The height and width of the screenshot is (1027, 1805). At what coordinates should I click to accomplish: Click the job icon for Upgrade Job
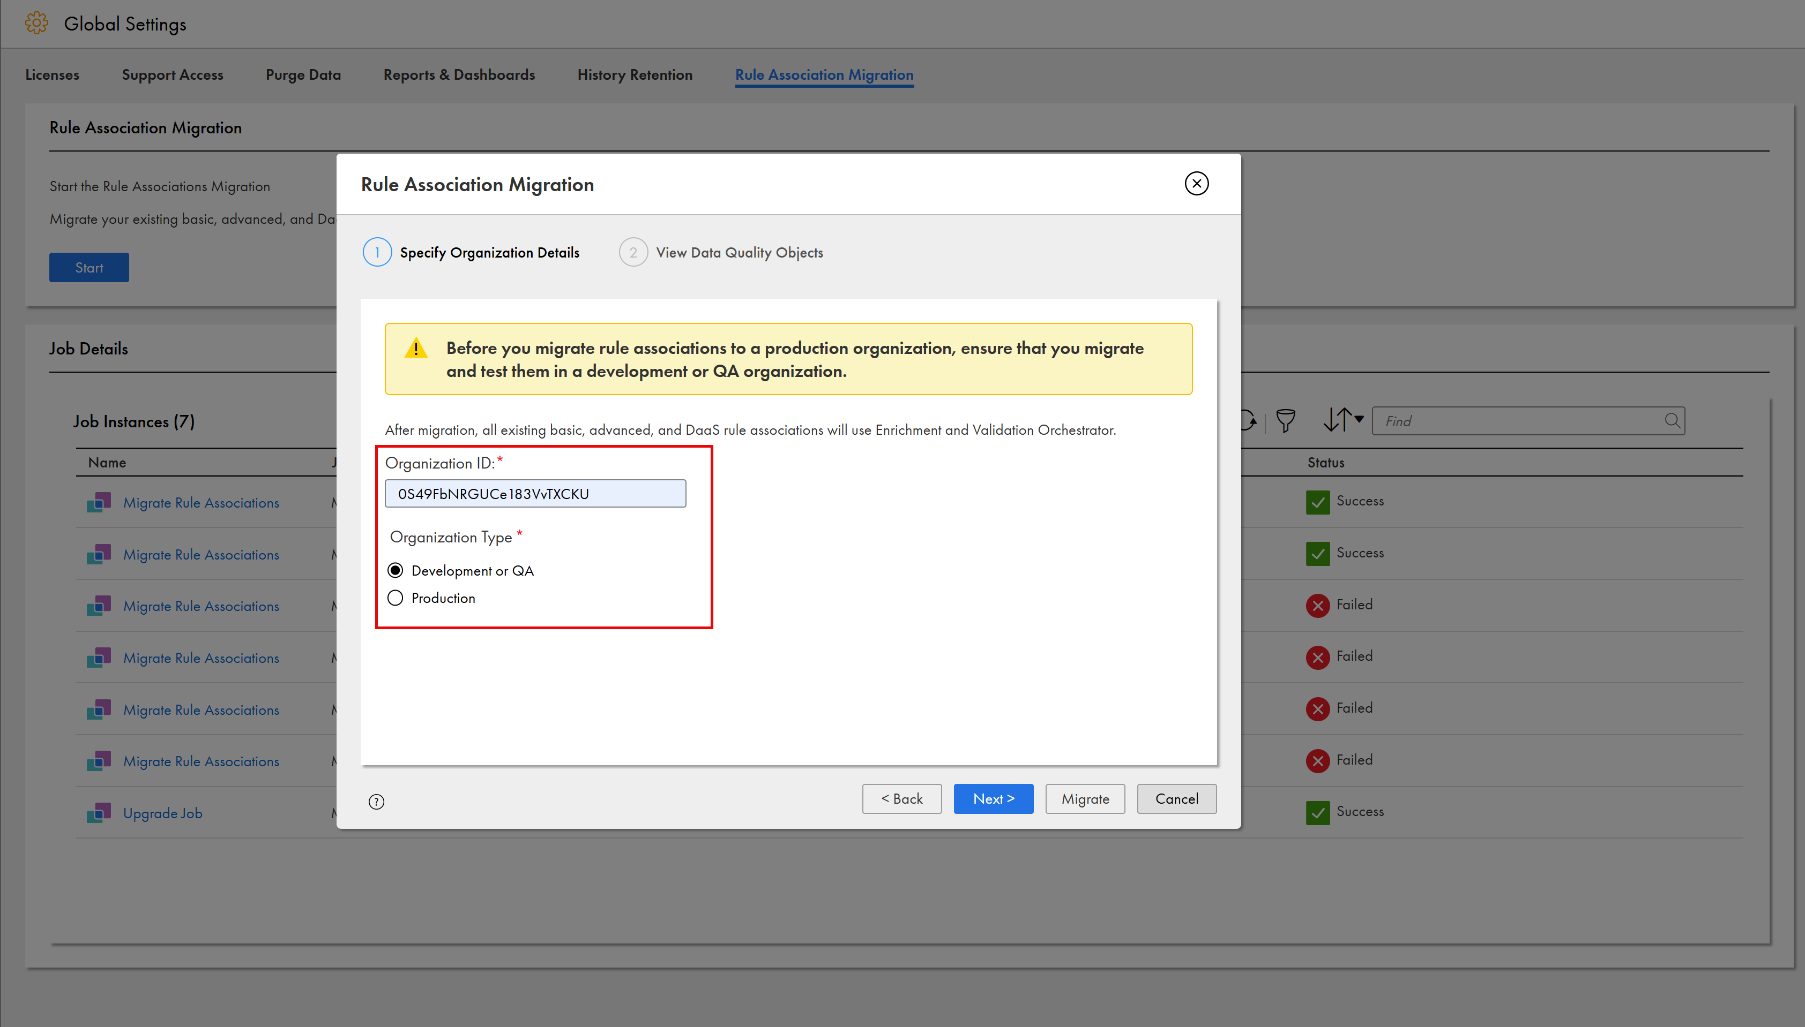click(x=99, y=813)
